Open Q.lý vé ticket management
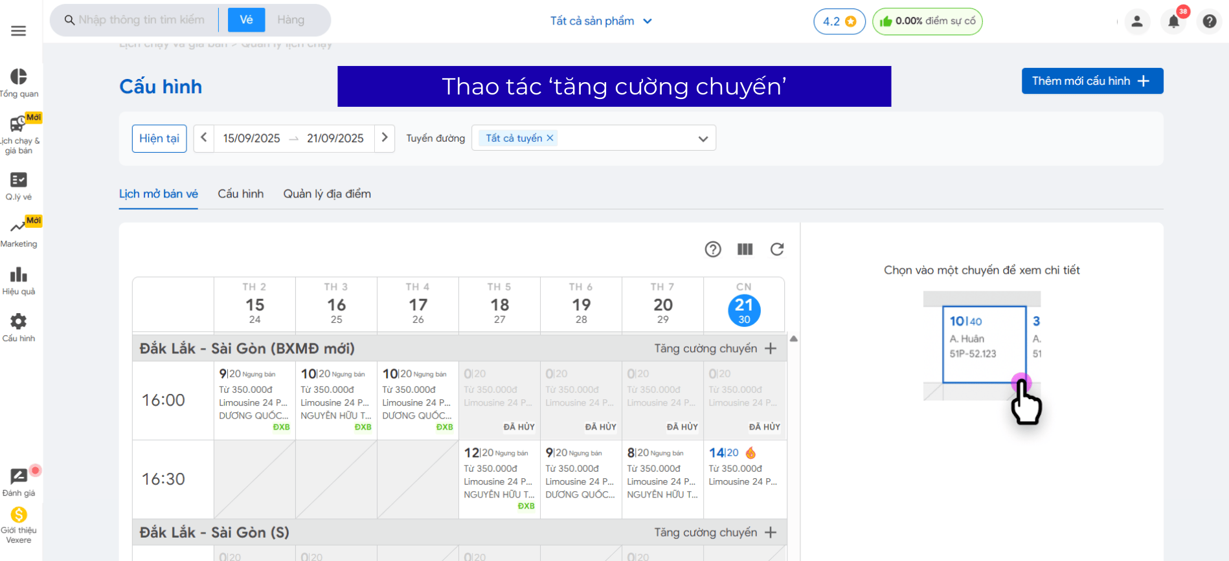This screenshot has height=561, width=1229. (x=19, y=186)
